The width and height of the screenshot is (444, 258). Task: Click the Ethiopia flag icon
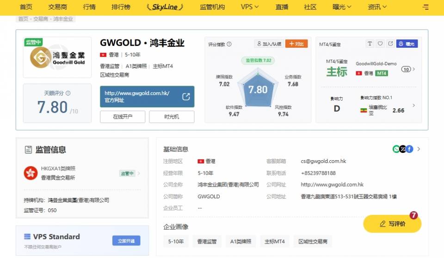click(364, 110)
